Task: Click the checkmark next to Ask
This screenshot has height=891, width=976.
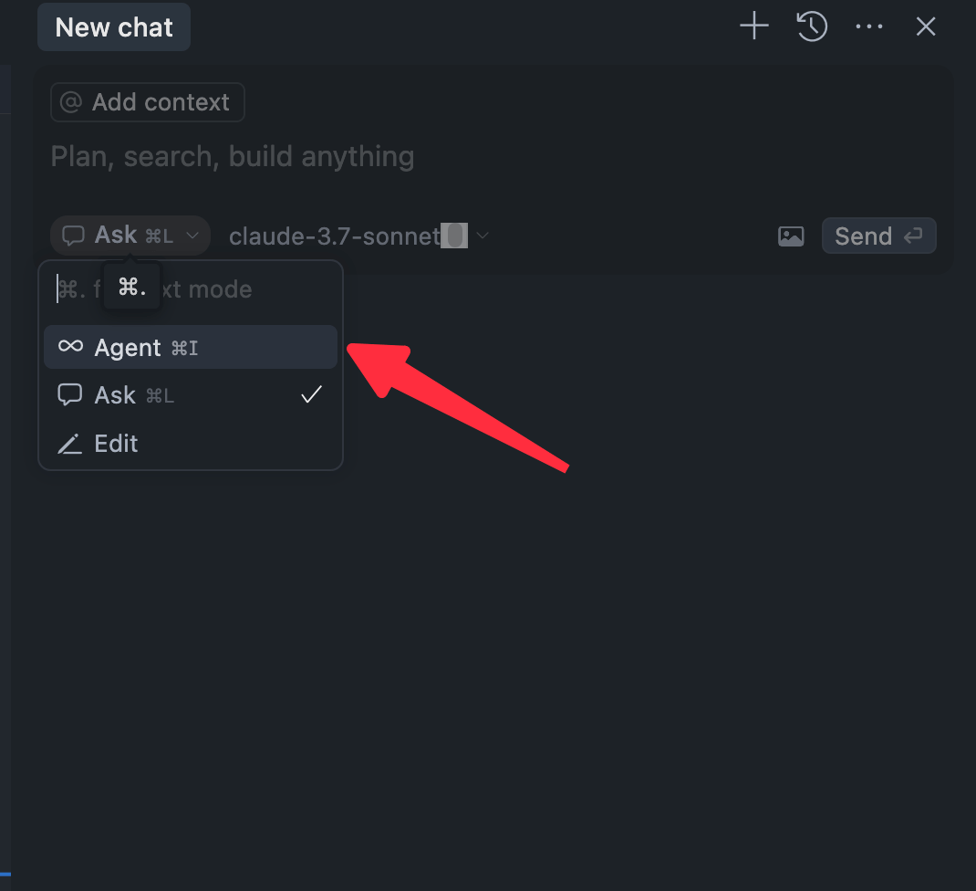Action: click(x=312, y=394)
